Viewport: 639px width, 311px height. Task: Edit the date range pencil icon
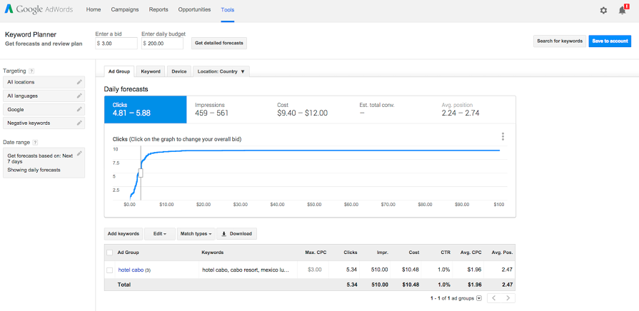click(80, 153)
